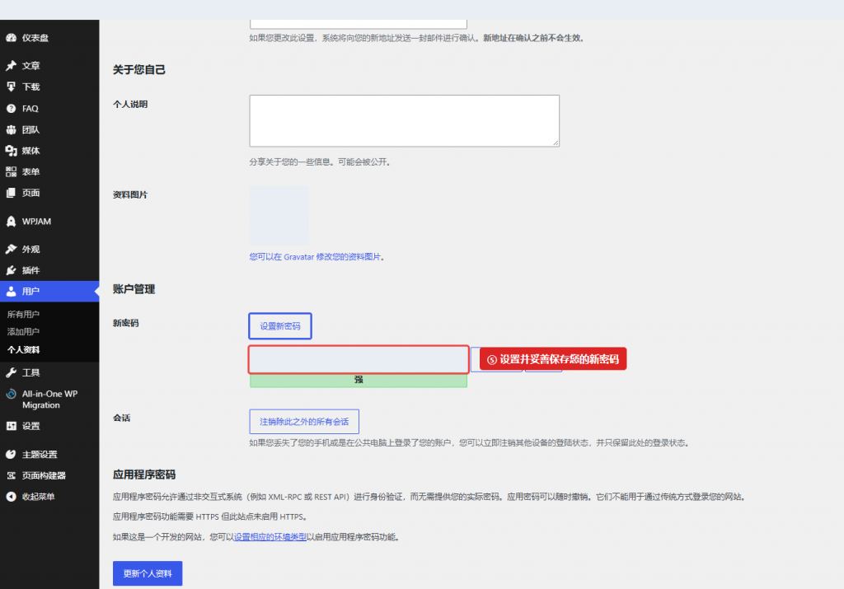Viewport: 844px width, 589px height.
Task: Focus the 个人说明 biography text area
Action: (404, 121)
